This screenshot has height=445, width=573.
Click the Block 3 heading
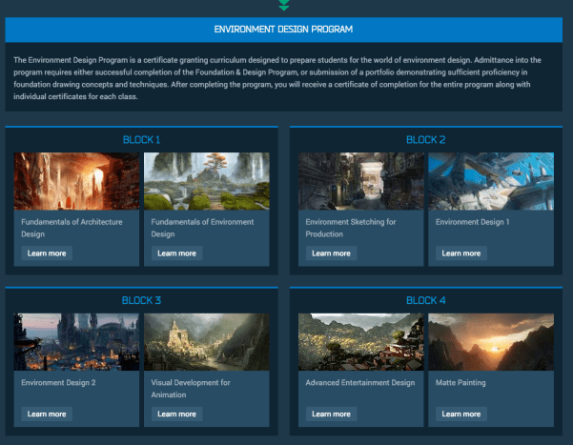click(x=141, y=300)
